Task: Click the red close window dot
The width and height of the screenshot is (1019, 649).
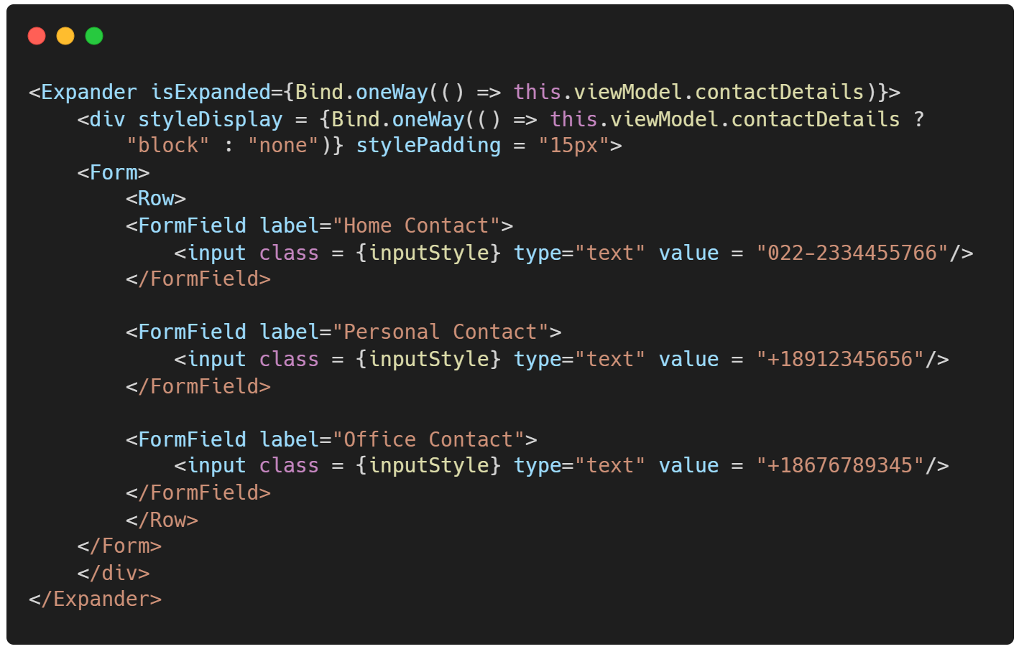Action: pyautogui.click(x=37, y=36)
